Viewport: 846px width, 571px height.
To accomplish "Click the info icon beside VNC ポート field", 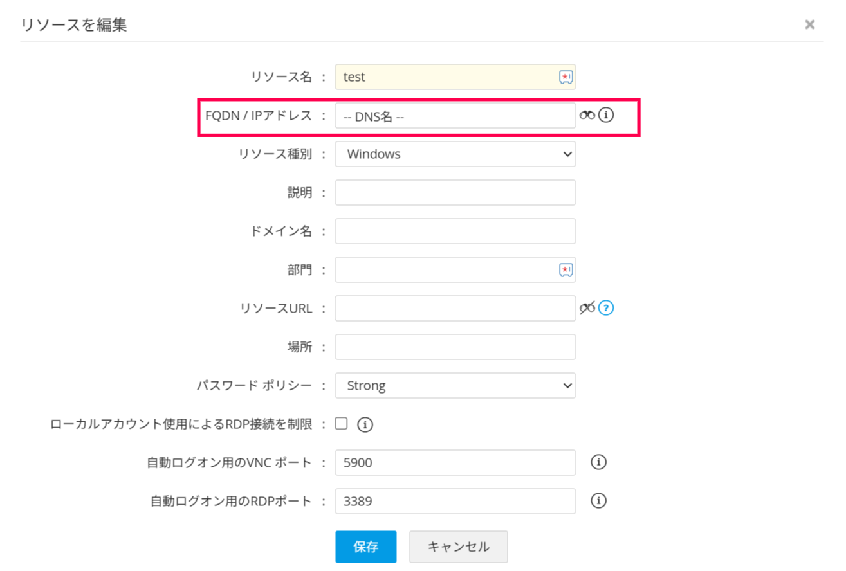I will click(598, 462).
